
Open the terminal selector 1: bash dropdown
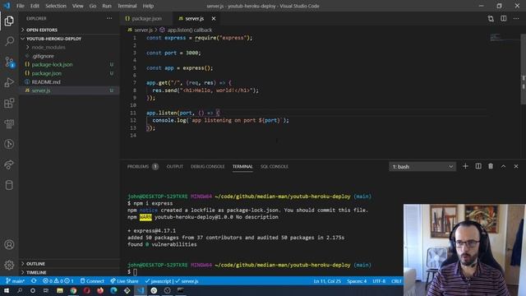(x=422, y=166)
